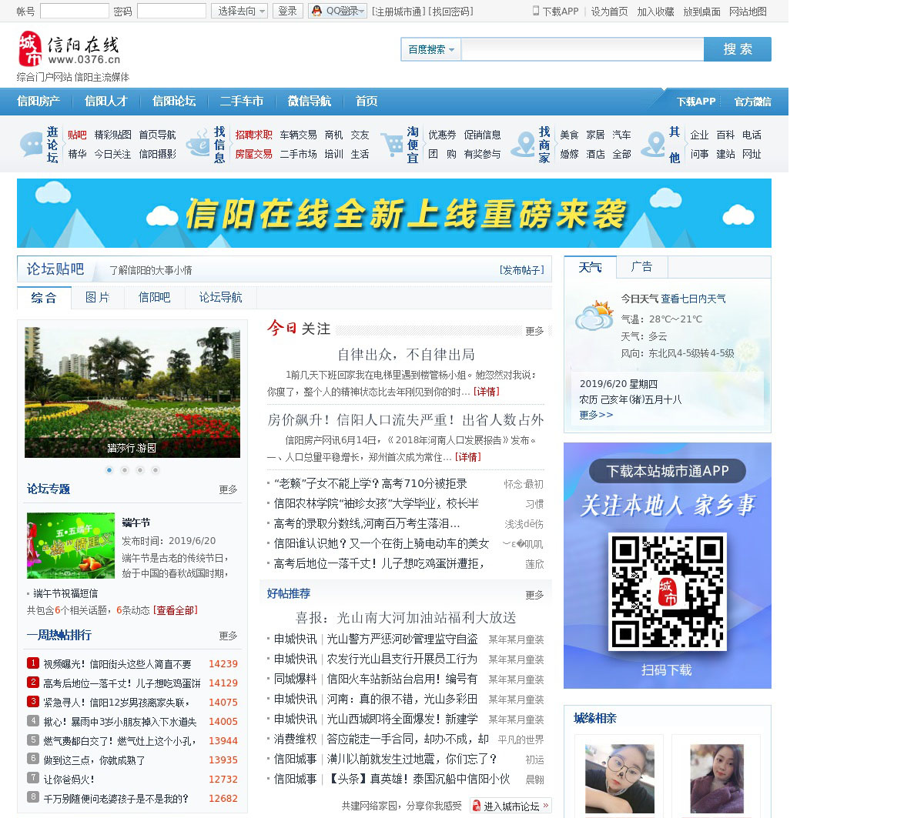Switch to the 图片 forum tab

[x=97, y=298]
